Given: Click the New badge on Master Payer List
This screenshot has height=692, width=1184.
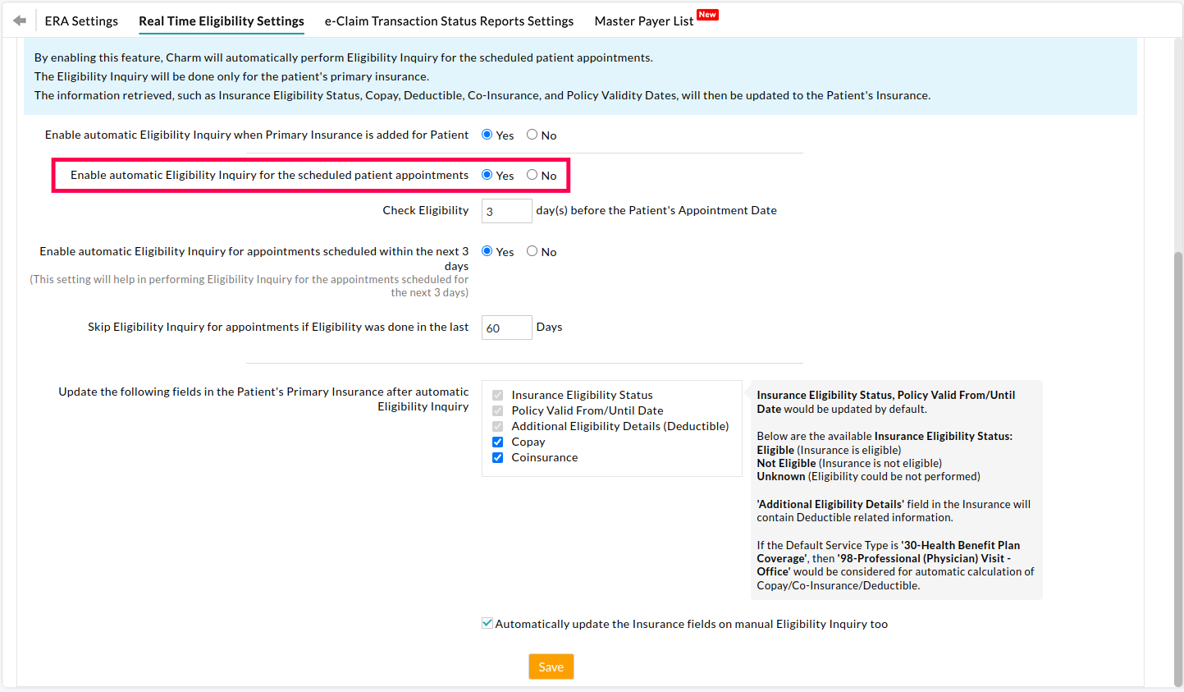Looking at the screenshot, I should [706, 14].
